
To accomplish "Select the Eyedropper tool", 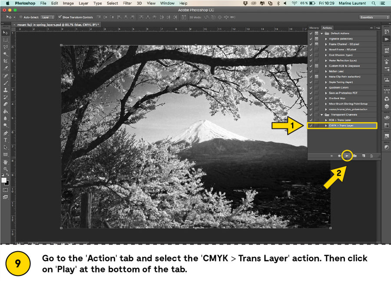I will [6, 69].
